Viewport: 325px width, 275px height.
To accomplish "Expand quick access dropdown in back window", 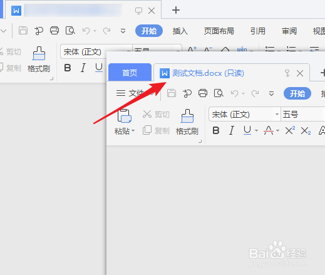I will tap(123, 31).
